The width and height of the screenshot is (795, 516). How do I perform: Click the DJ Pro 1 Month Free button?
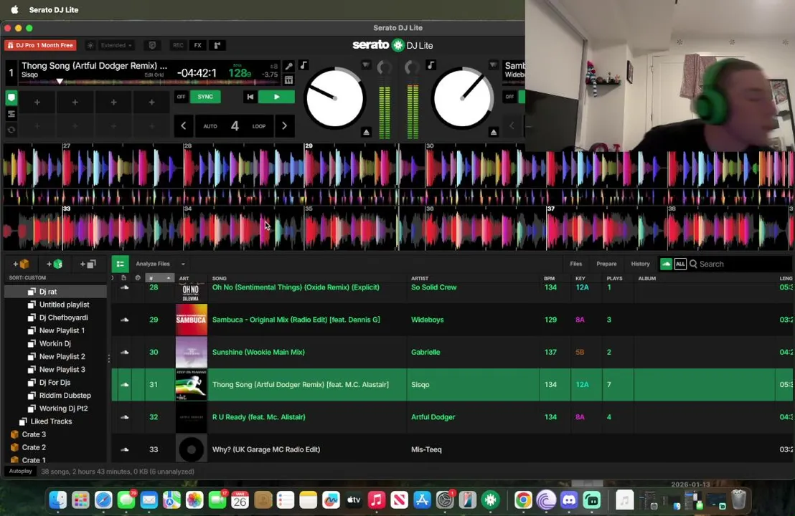click(x=41, y=45)
